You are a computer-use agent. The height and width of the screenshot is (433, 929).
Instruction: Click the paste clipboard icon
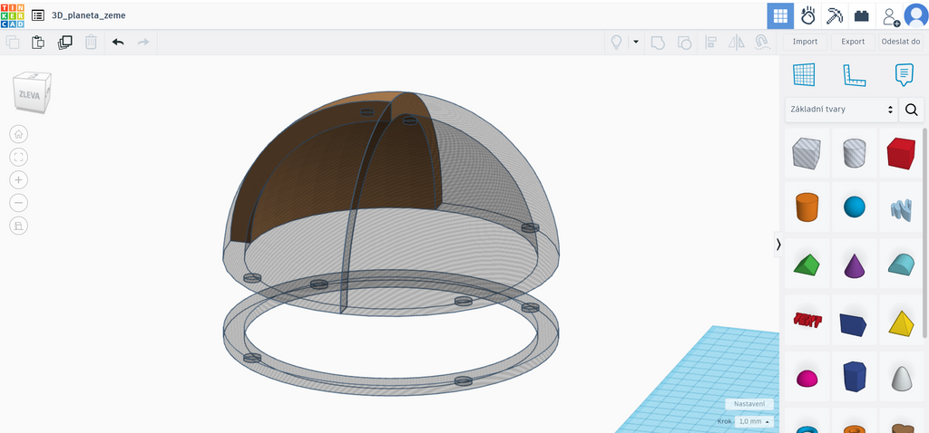(x=38, y=42)
